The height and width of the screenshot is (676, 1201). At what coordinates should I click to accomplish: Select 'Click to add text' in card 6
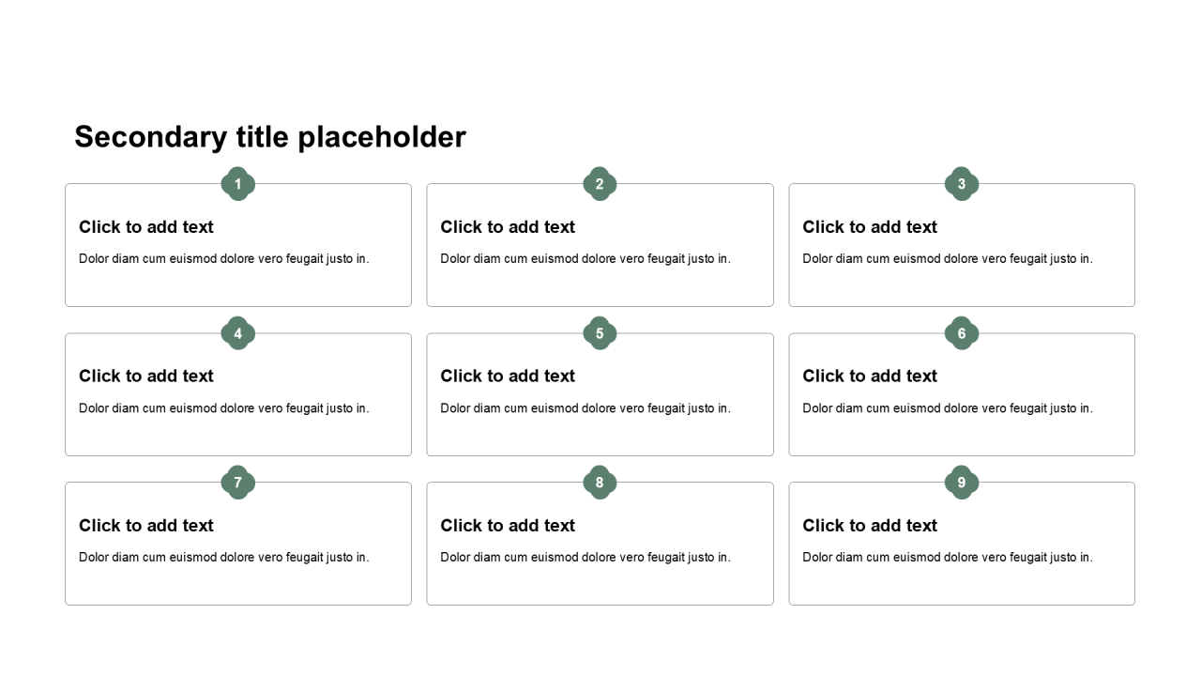[870, 376]
